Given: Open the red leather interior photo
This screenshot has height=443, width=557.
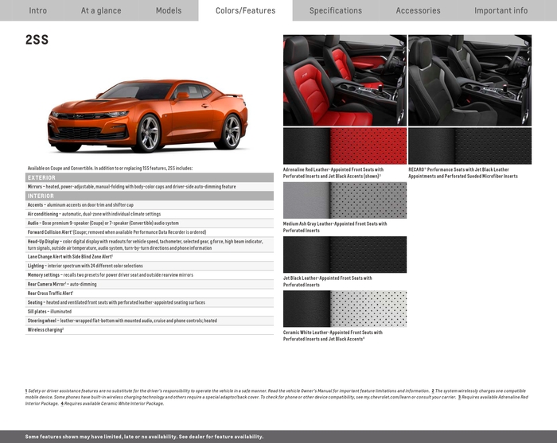Looking at the screenshot, I should click(x=344, y=80).
